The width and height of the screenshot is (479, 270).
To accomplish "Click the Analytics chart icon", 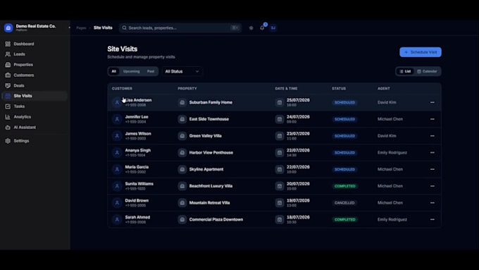I will pos(8,117).
